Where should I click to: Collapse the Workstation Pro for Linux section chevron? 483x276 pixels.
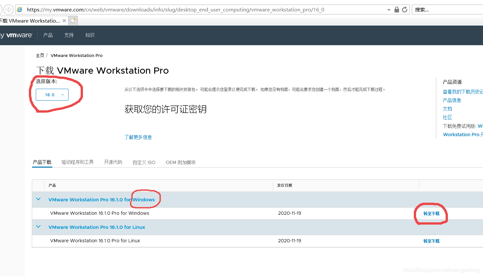coord(38,227)
